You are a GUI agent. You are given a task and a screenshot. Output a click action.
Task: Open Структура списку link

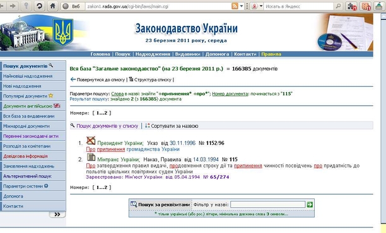[153, 79]
